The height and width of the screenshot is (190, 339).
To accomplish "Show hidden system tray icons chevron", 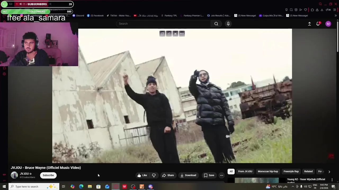I will 293,187.
